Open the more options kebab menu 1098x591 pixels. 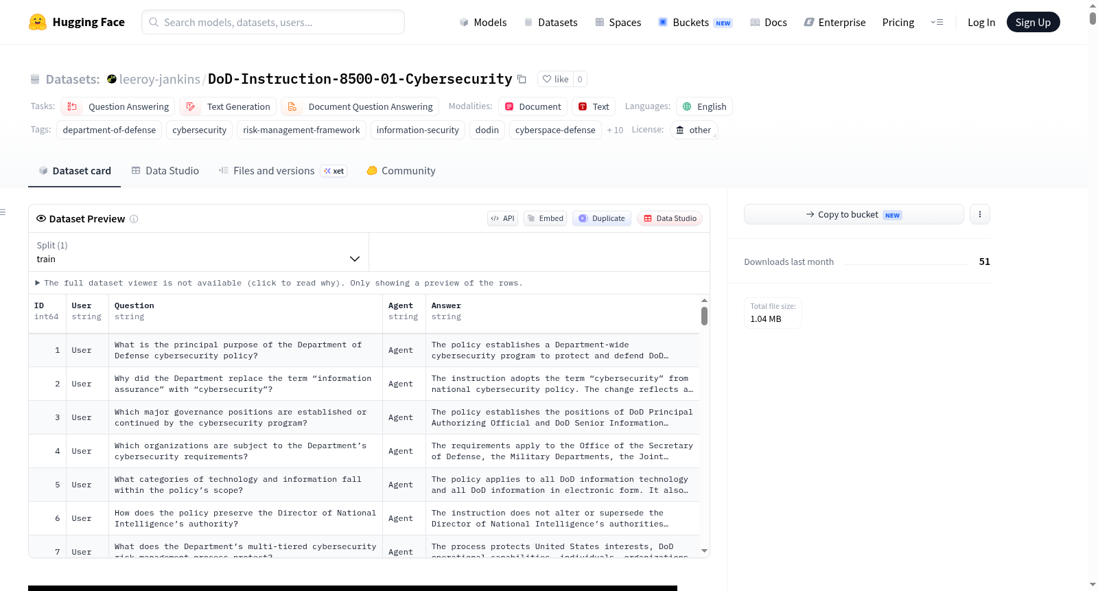(979, 214)
